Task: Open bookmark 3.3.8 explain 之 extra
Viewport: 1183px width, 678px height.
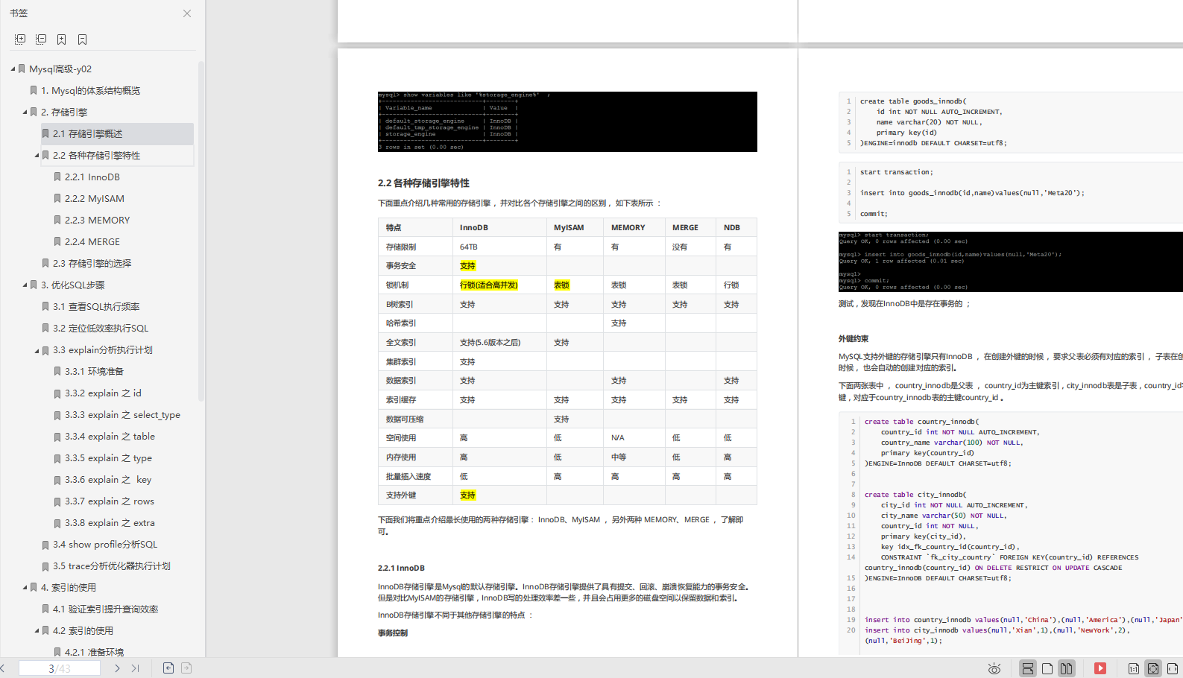Action: coord(110,522)
